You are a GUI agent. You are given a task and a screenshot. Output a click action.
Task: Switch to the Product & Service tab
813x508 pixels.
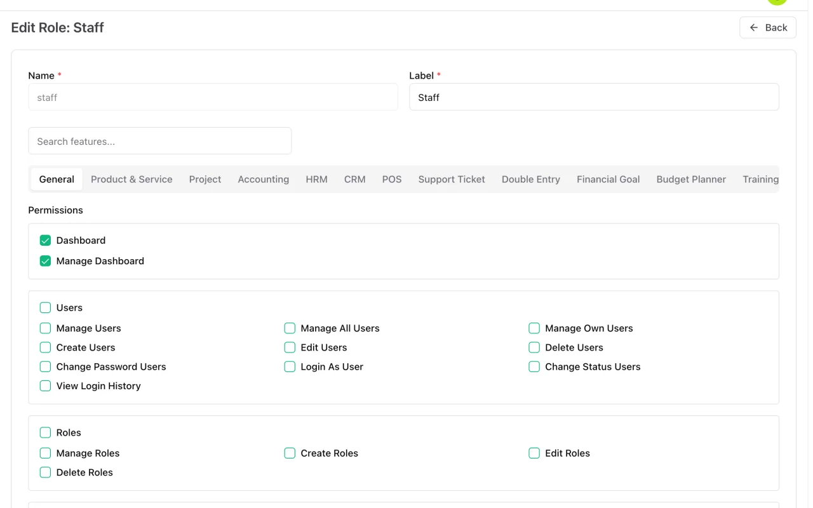[x=131, y=179]
